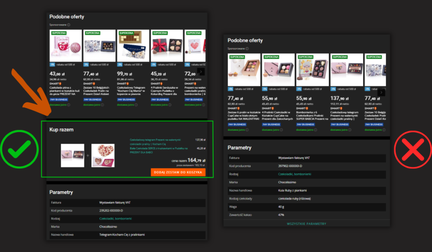Open the pink telegram box thumbnail in Kup razem

73,155
